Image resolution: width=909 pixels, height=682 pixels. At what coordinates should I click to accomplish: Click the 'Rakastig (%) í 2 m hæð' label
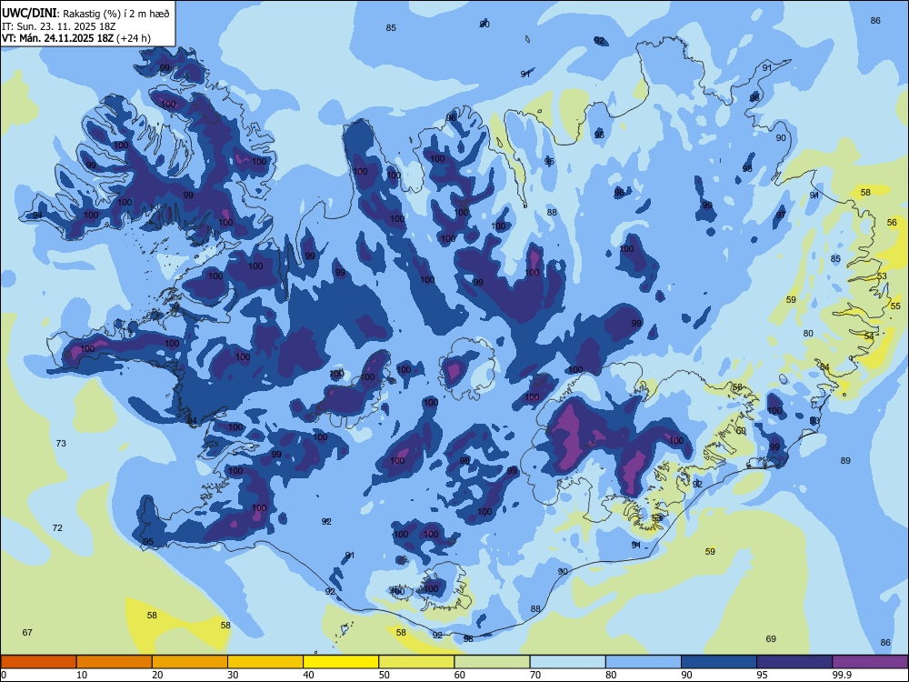(116, 14)
